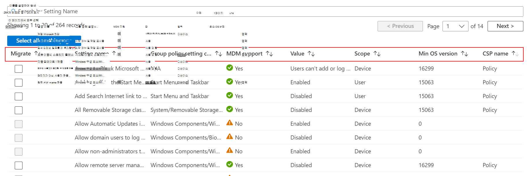Screen dimensions: 530x176
Task: Sort by Group policy setting category arrows
Action: pos(219,54)
